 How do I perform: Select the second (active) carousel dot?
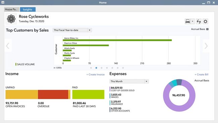[96, 68]
